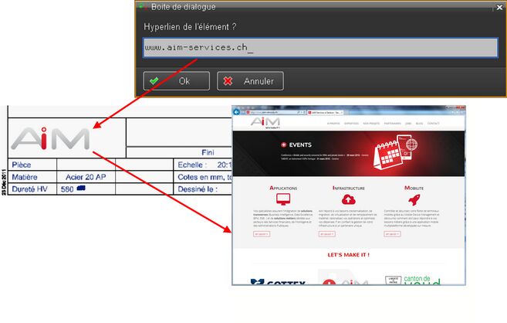Click the canton de Vaud partner logo
Viewport: 507px width, 323px height.
[x=412, y=280]
